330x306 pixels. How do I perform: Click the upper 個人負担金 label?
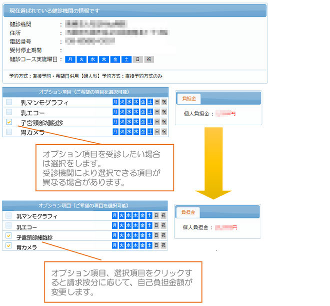pos(196,114)
